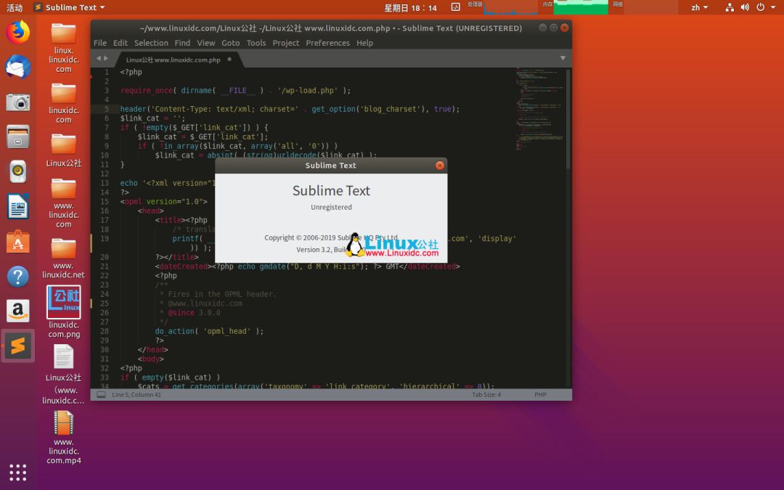
Task: Toggle the side panel switcher in status bar
Action: click(101, 394)
